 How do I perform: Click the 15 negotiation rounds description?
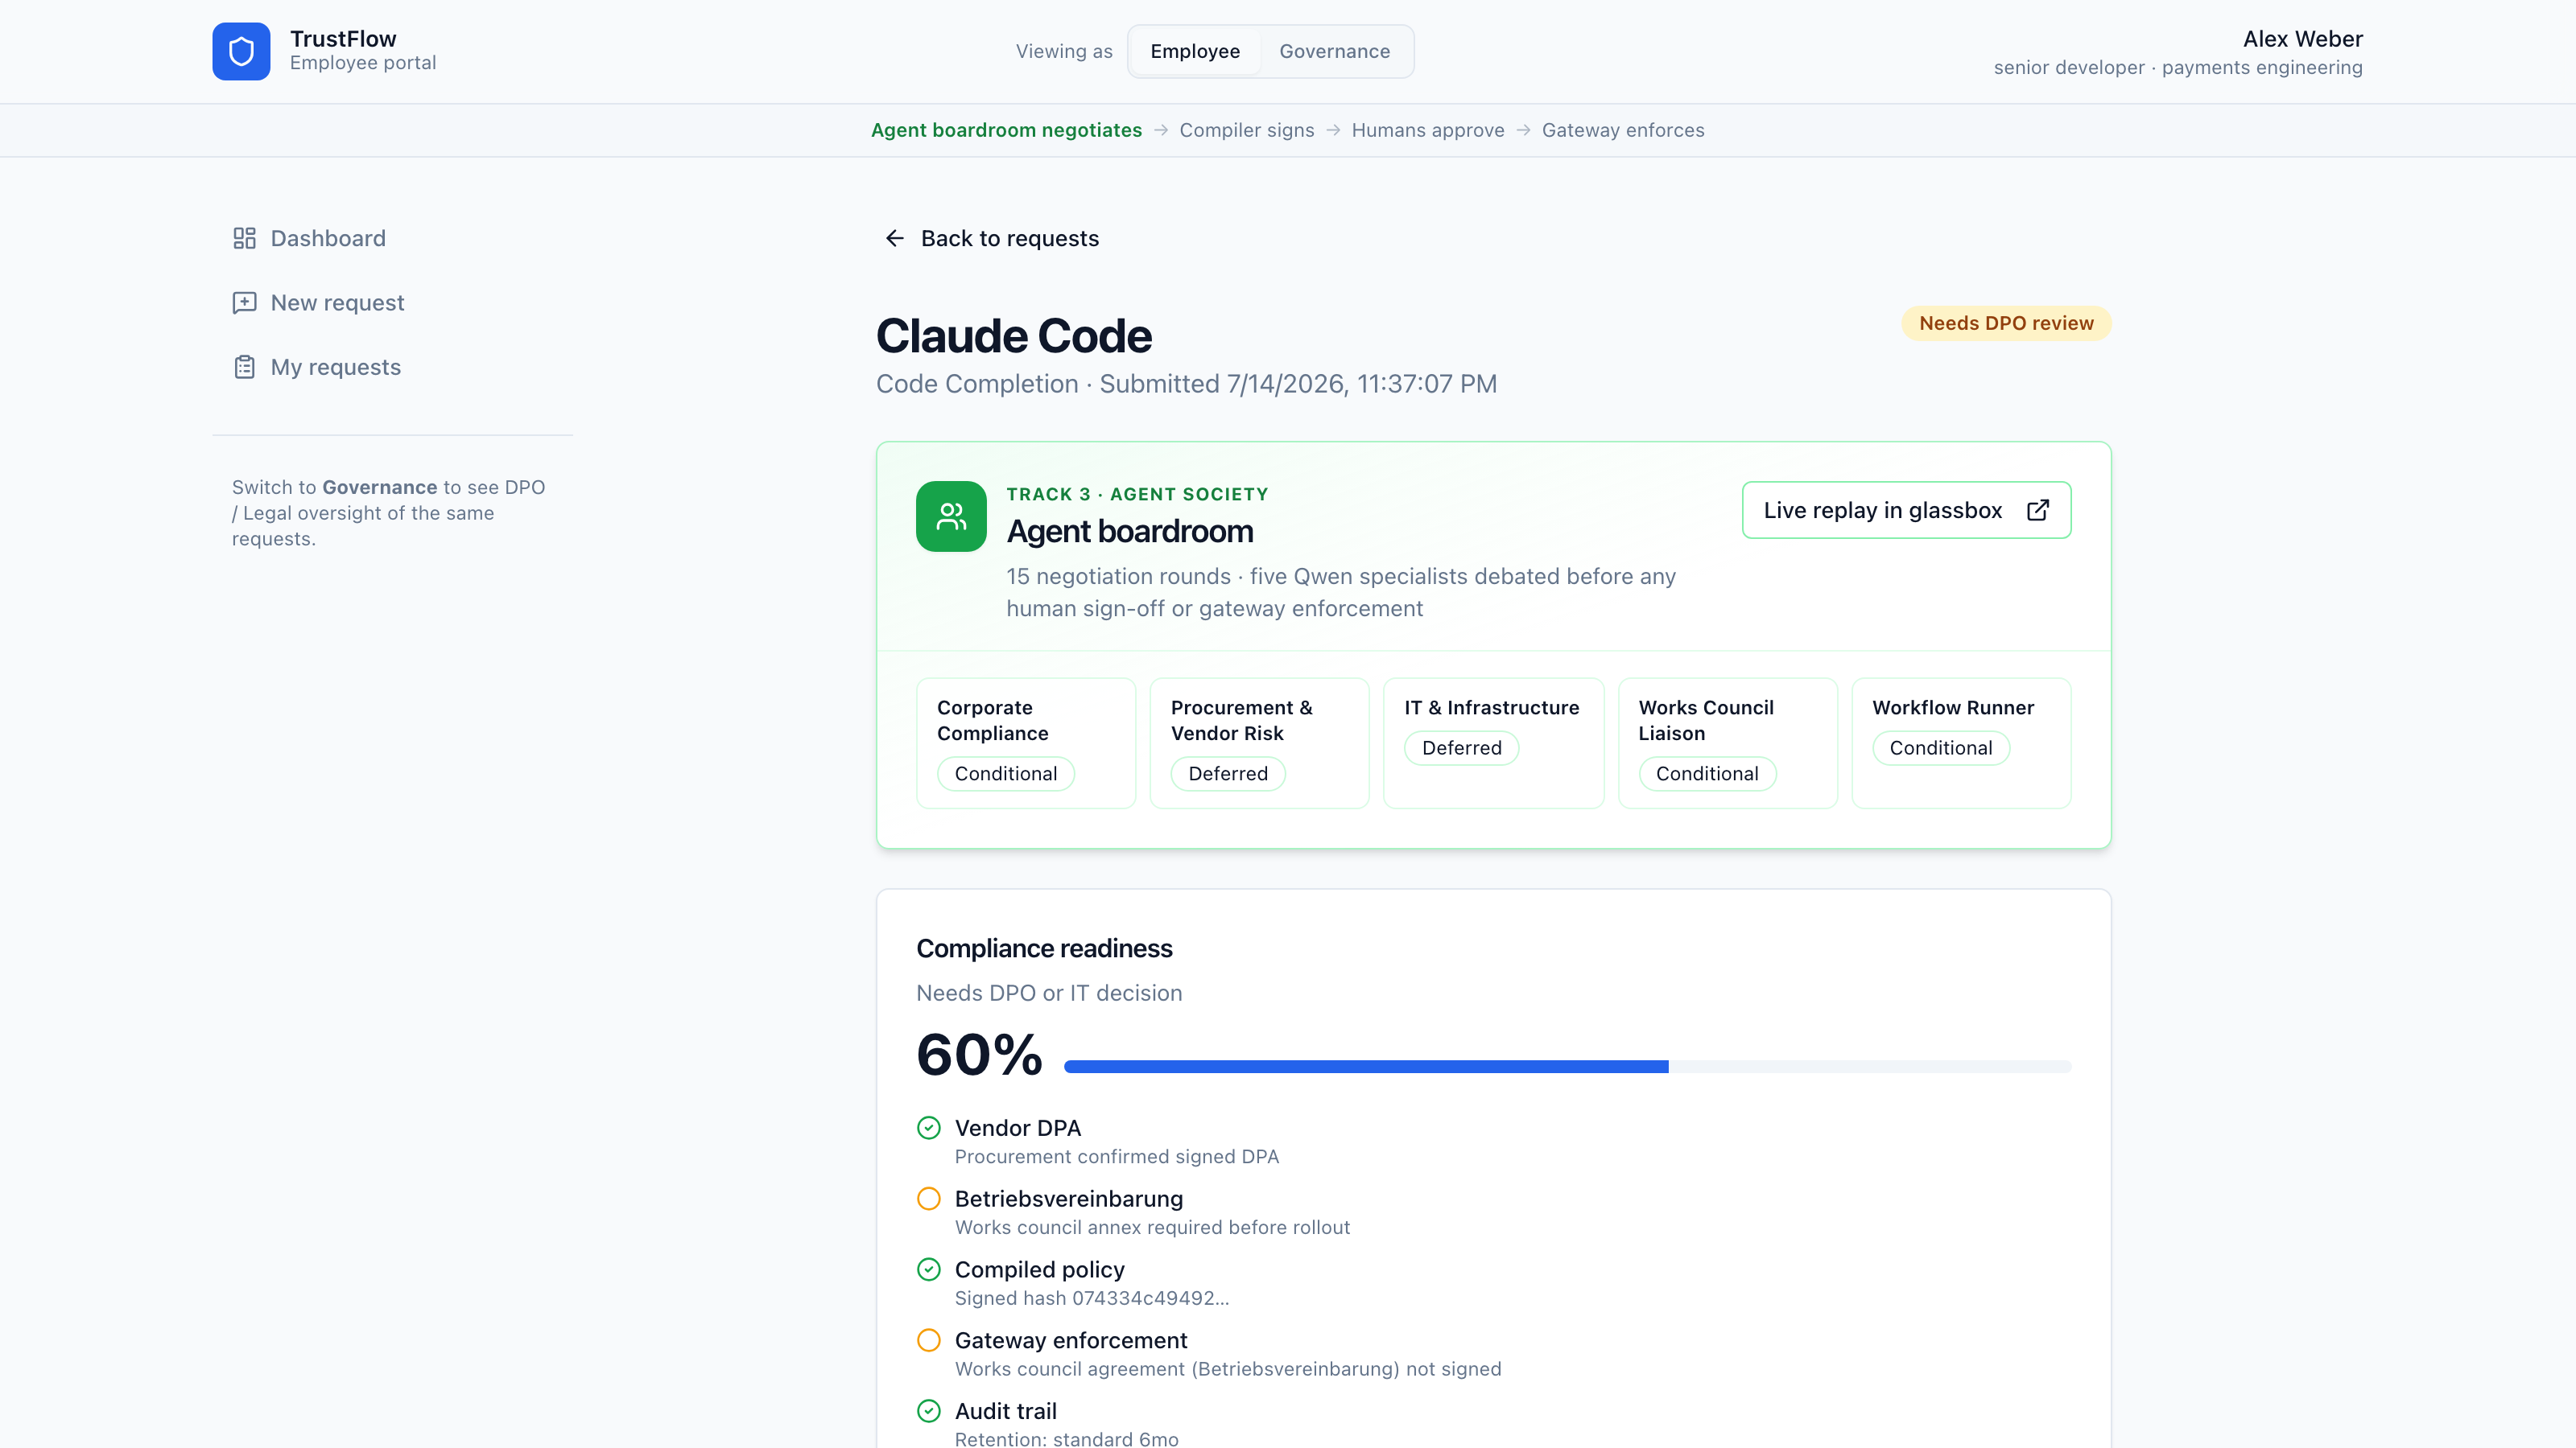[x=1341, y=593]
